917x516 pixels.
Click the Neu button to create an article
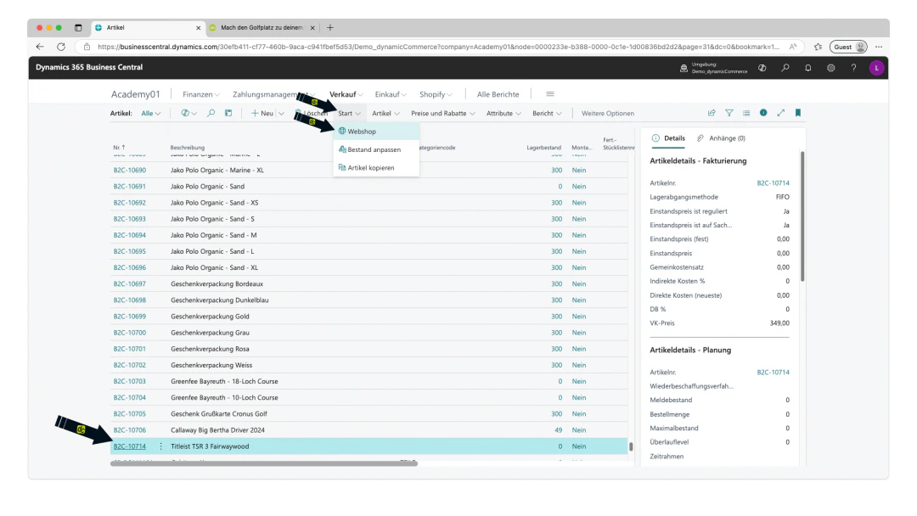pyautogui.click(x=262, y=114)
